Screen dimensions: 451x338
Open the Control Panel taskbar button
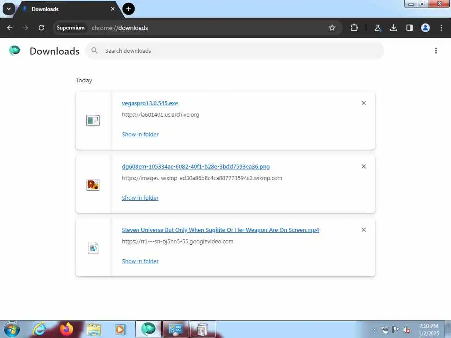pyautogui.click(x=176, y=329)
